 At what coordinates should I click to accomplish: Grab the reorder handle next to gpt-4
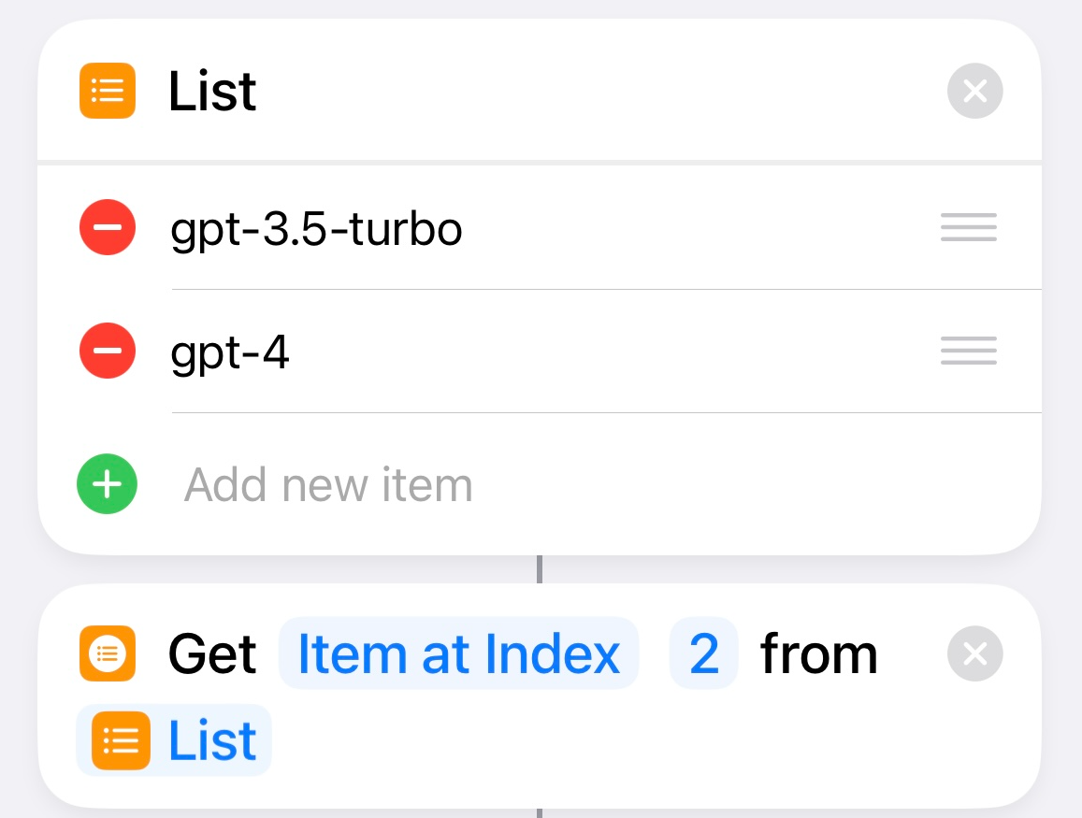(x=968, y=351)
